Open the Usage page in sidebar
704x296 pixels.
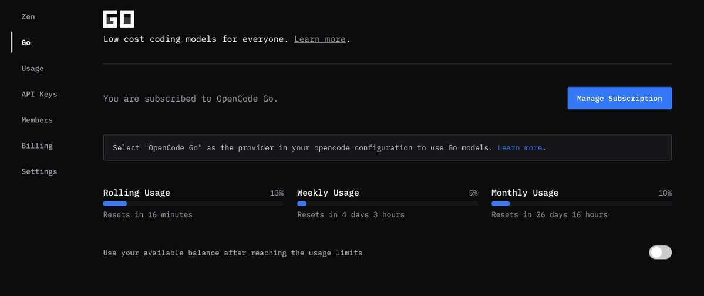[x=33, y=68]
